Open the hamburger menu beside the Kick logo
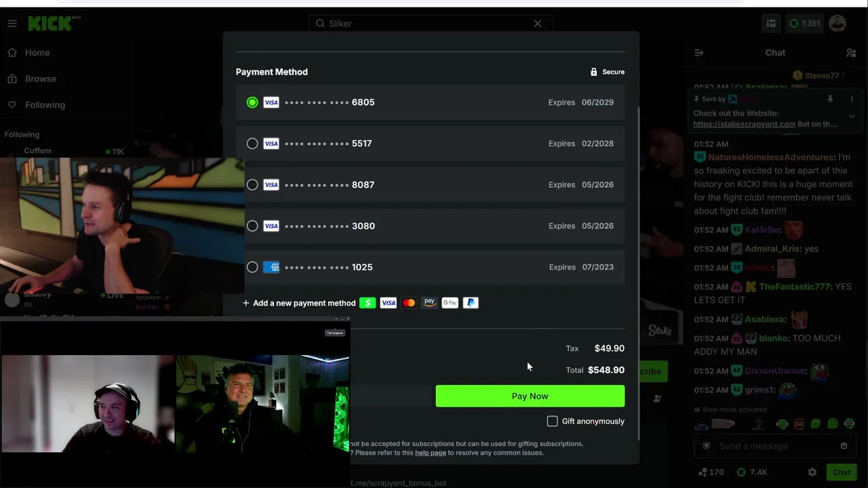 12,24
